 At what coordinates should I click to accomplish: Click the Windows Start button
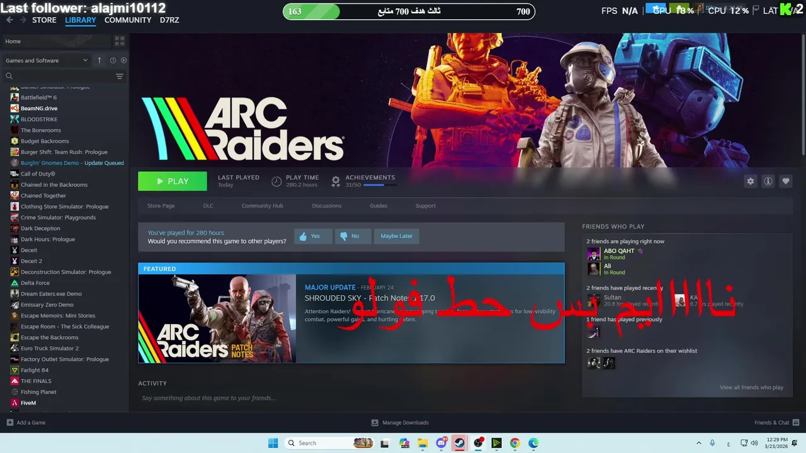(273, 443)
